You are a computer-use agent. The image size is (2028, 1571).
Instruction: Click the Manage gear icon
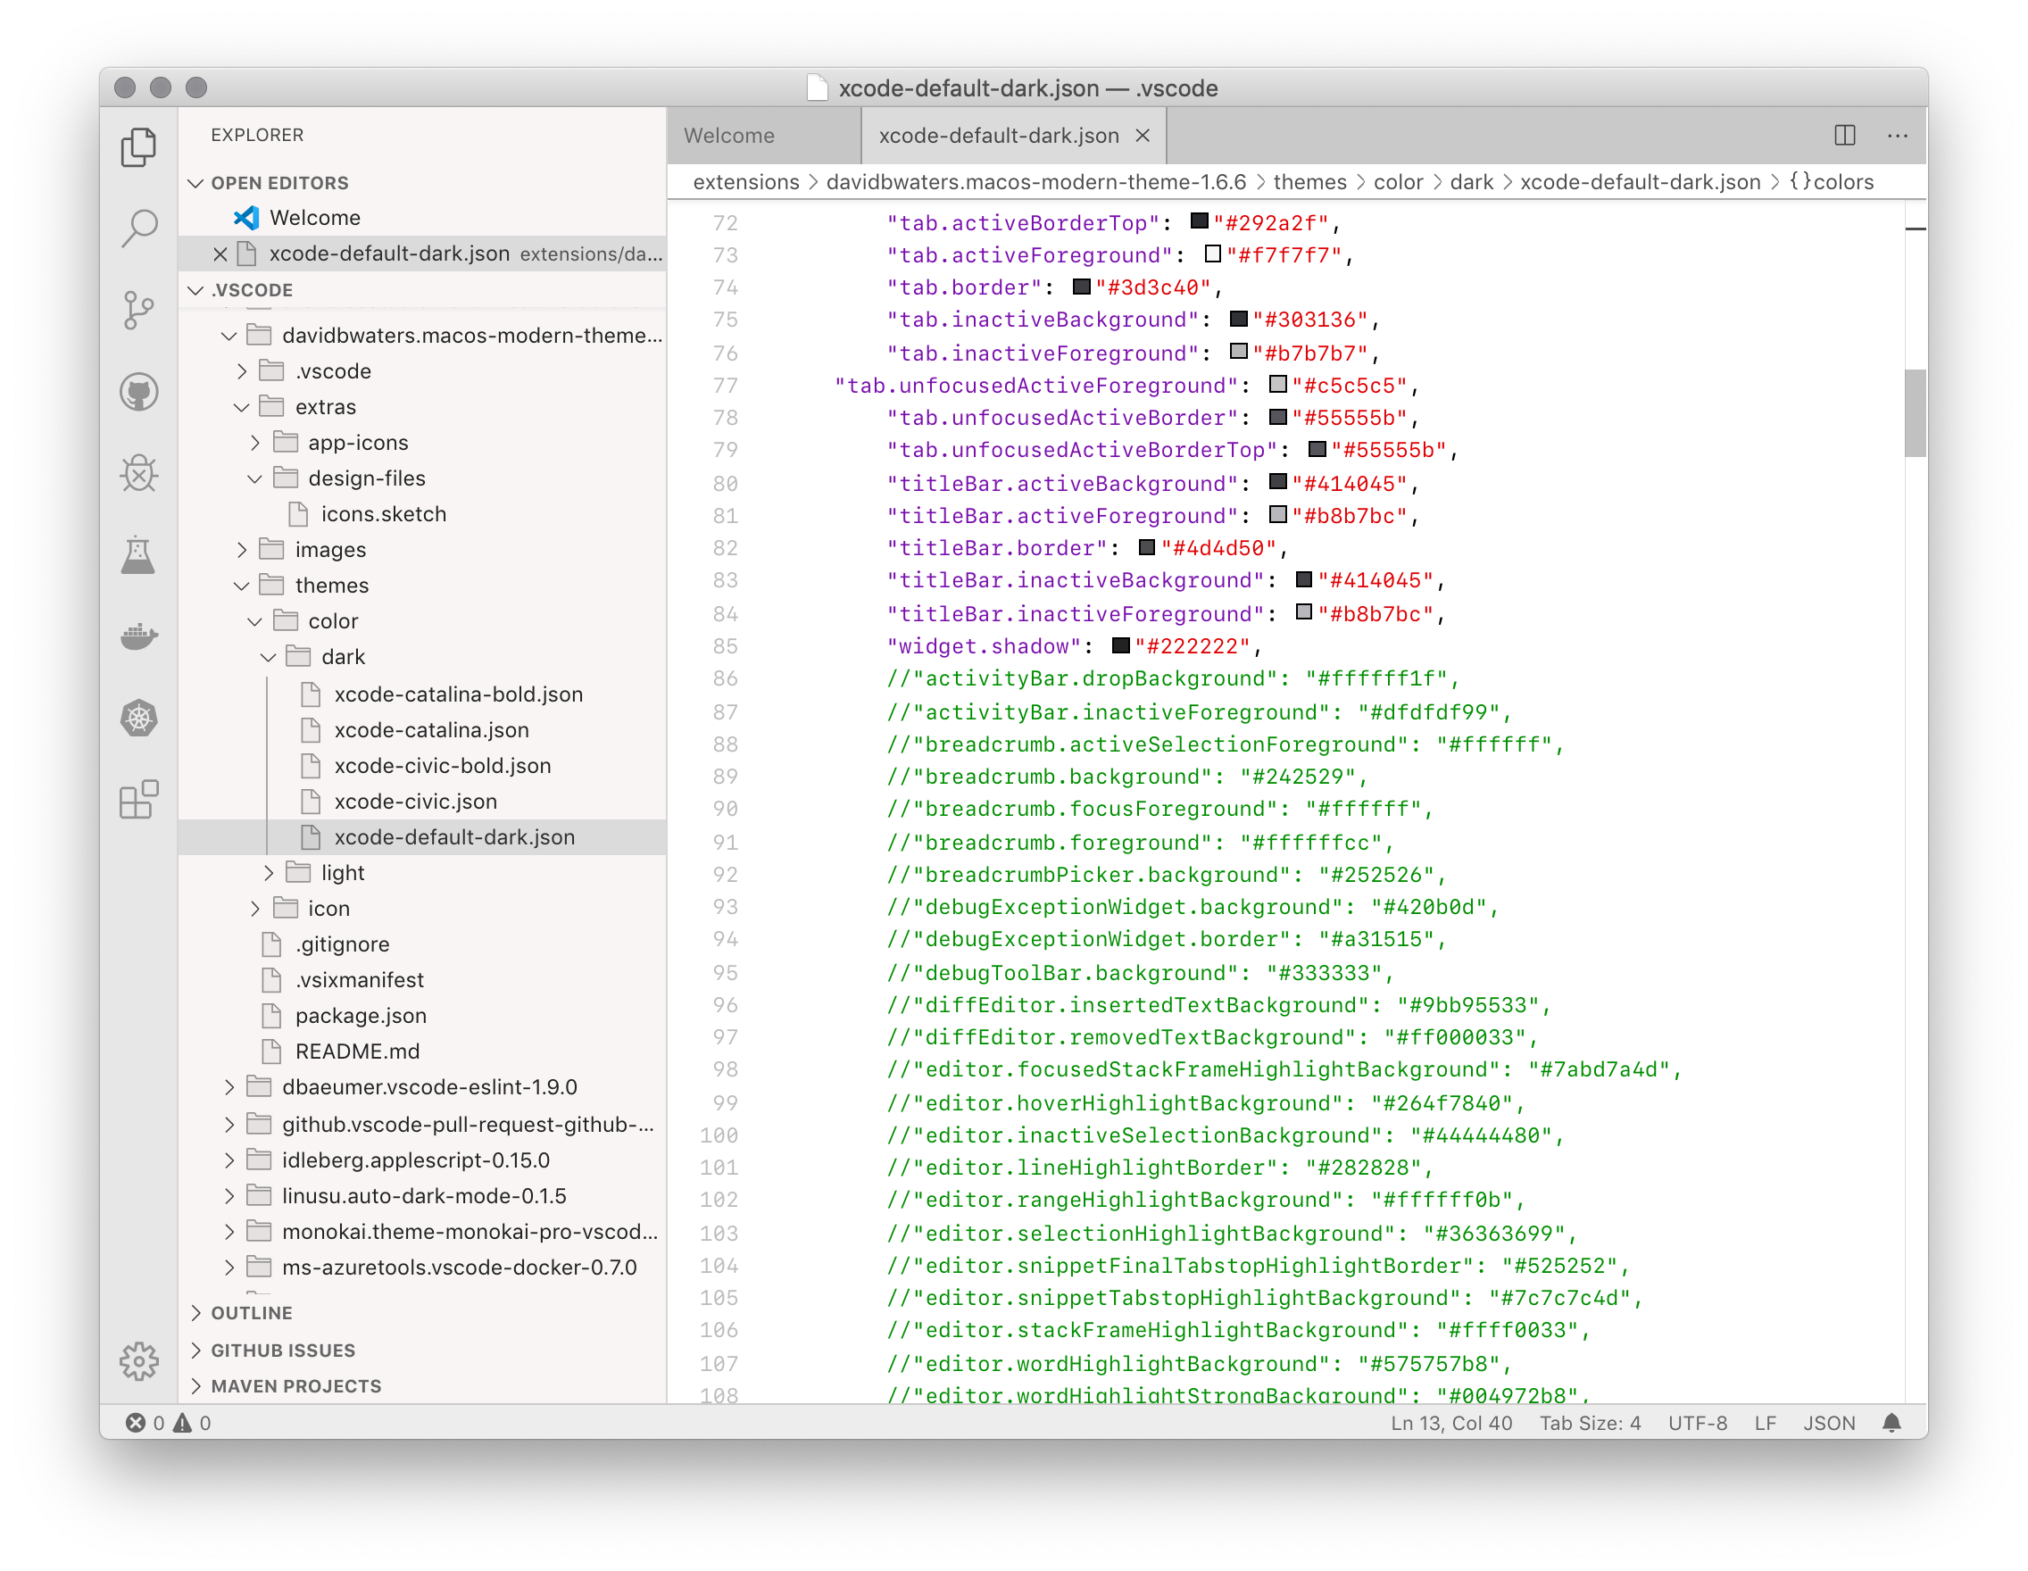(x=139, y=1361)
